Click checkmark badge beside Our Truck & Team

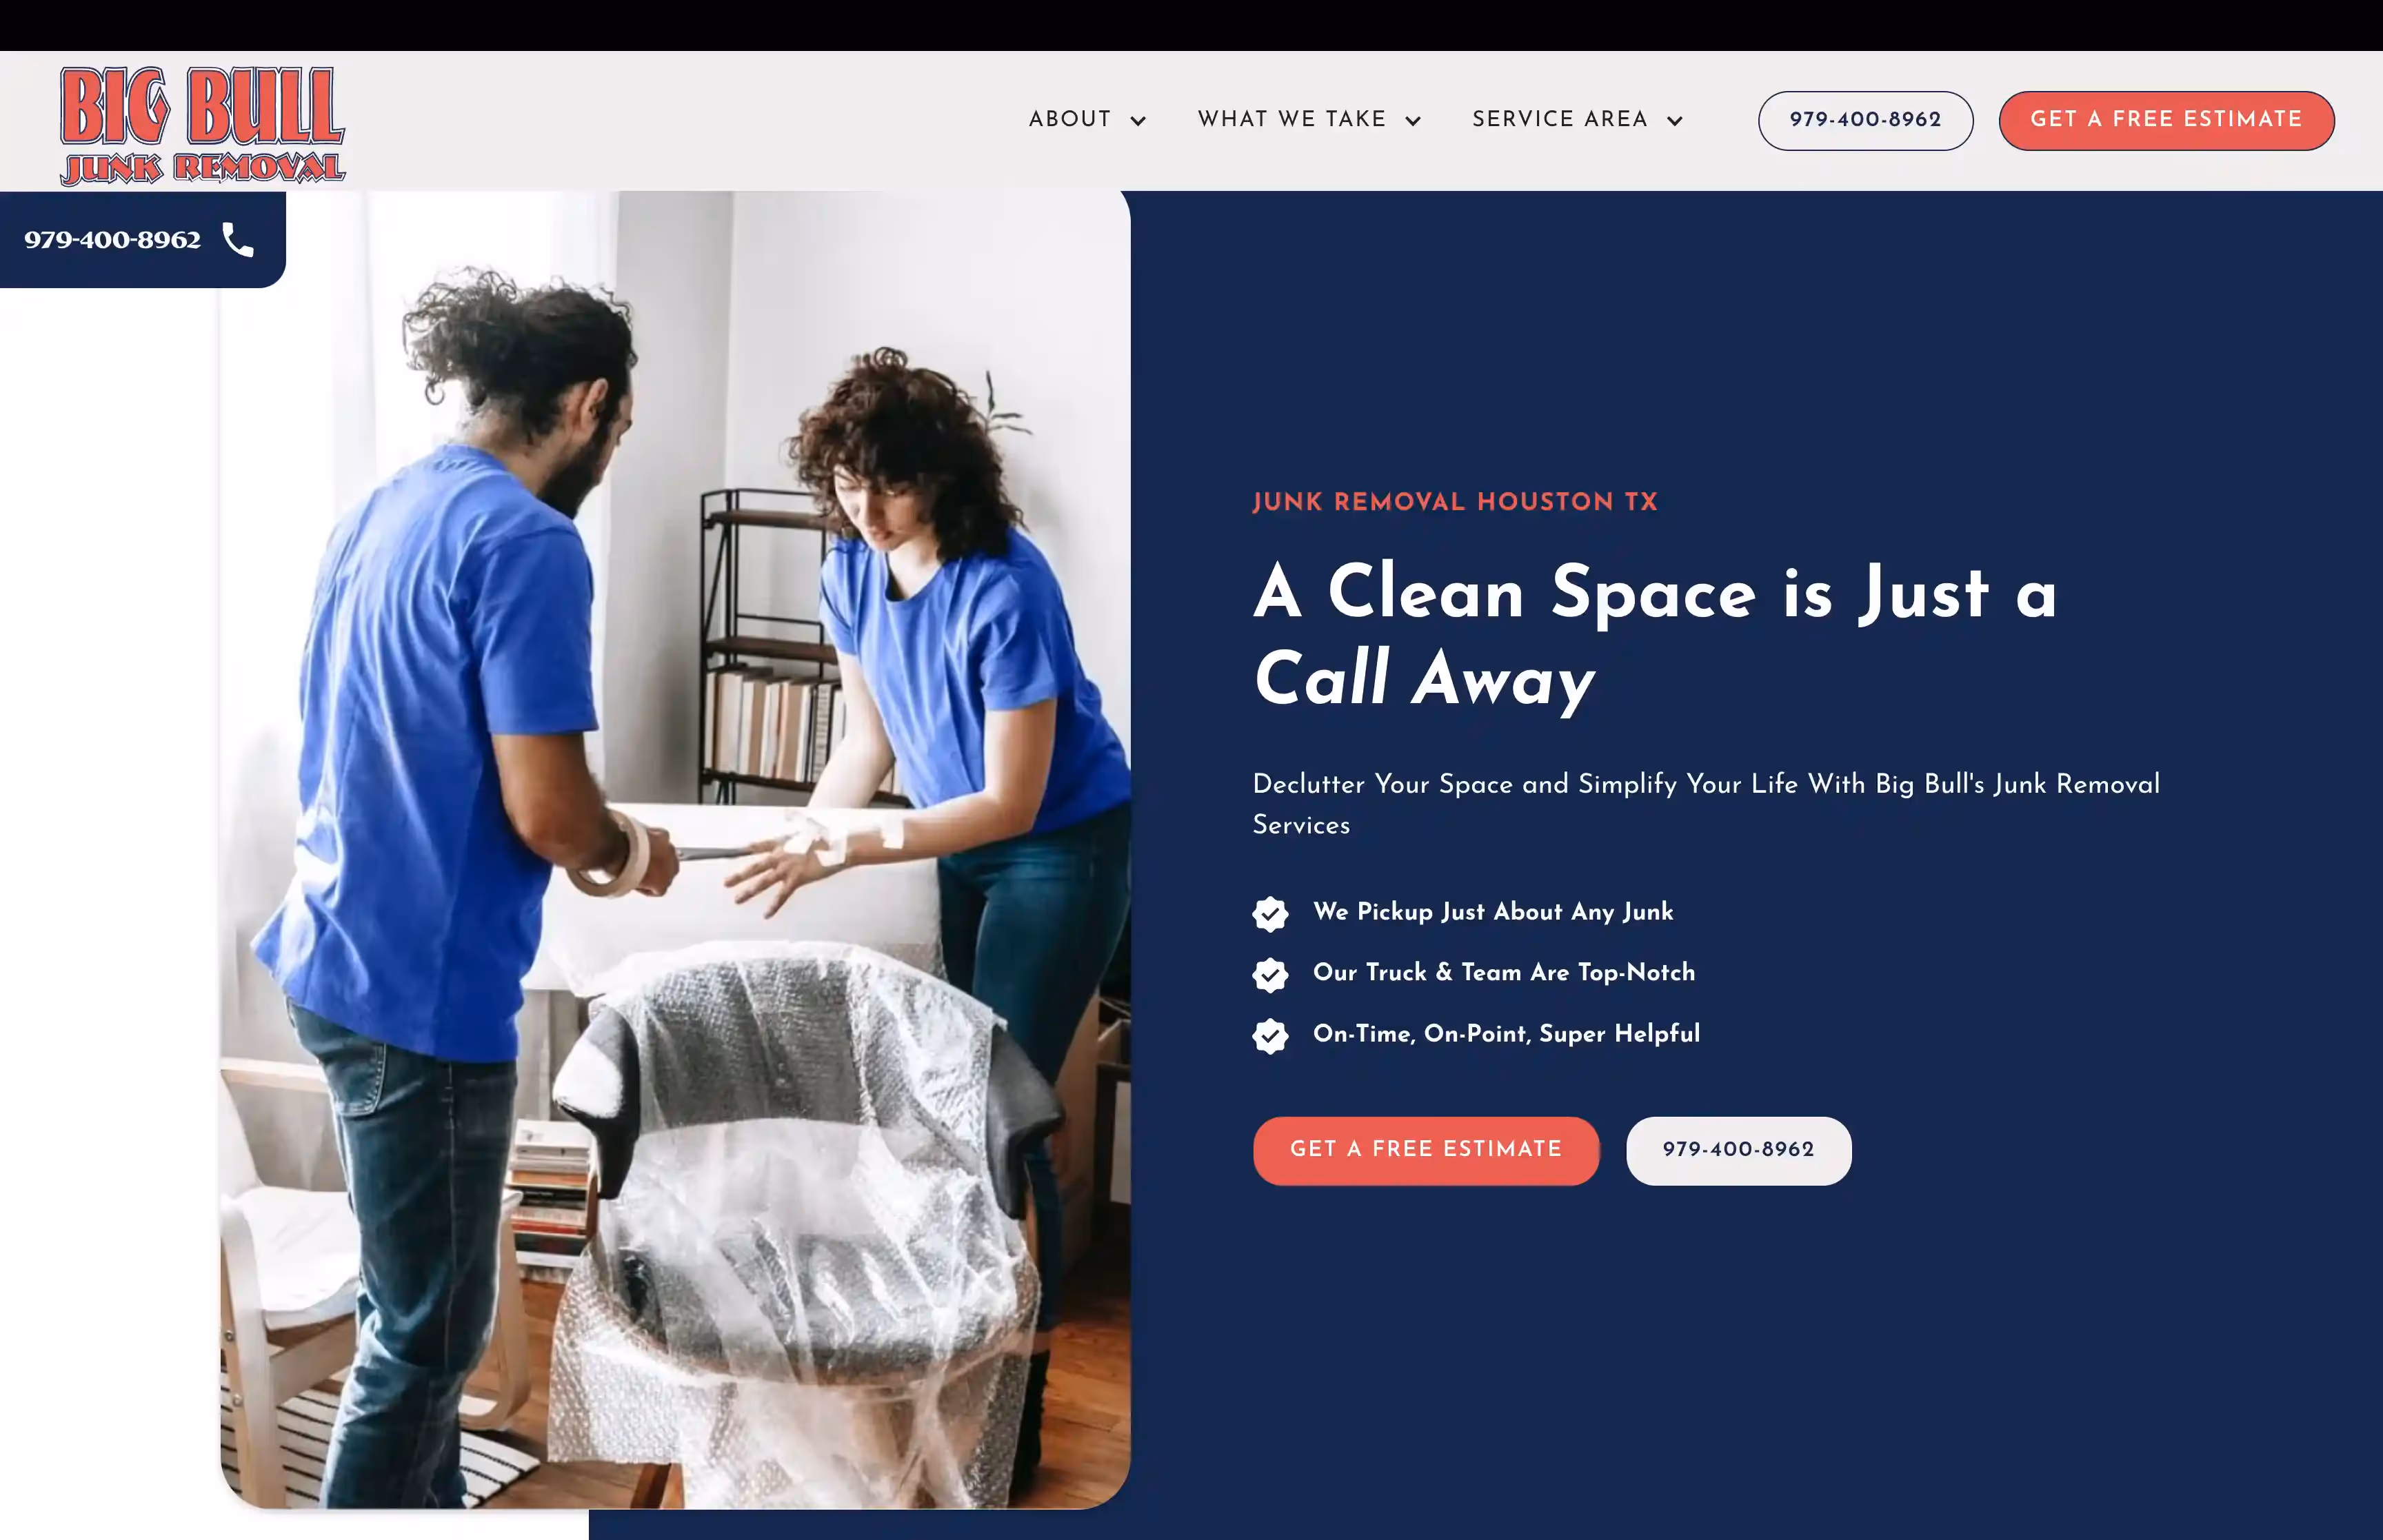pyautogui.click(x=1270, y=974)
